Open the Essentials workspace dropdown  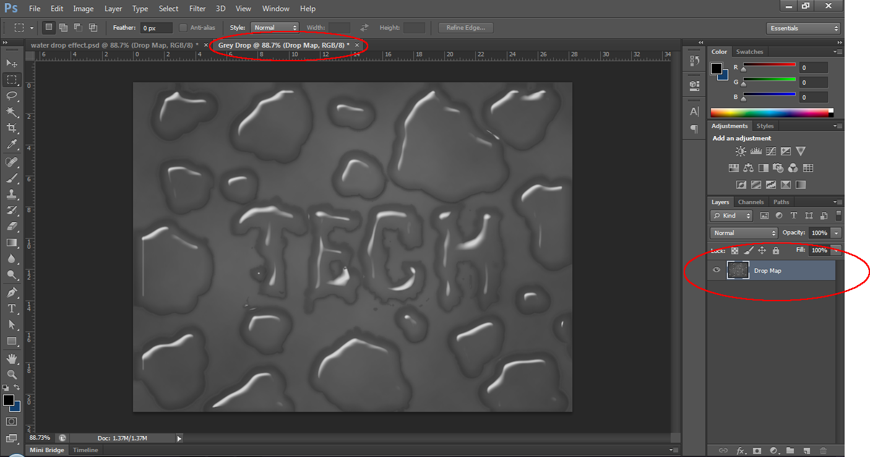[803, 28]
